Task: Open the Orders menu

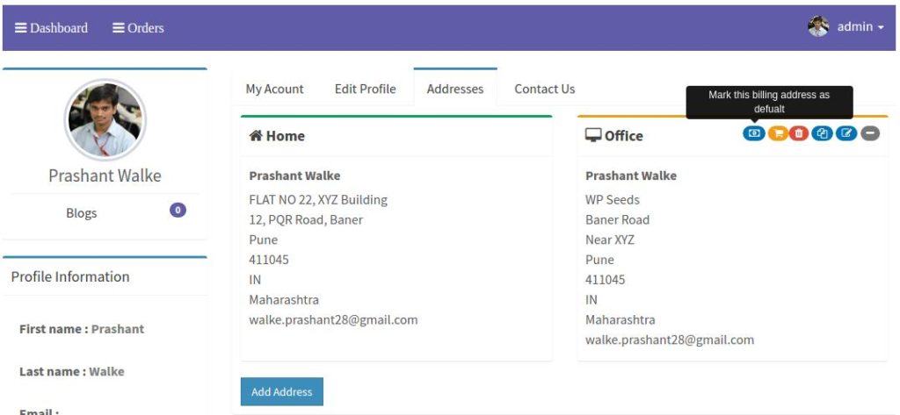Action: [x=138, y=27]
